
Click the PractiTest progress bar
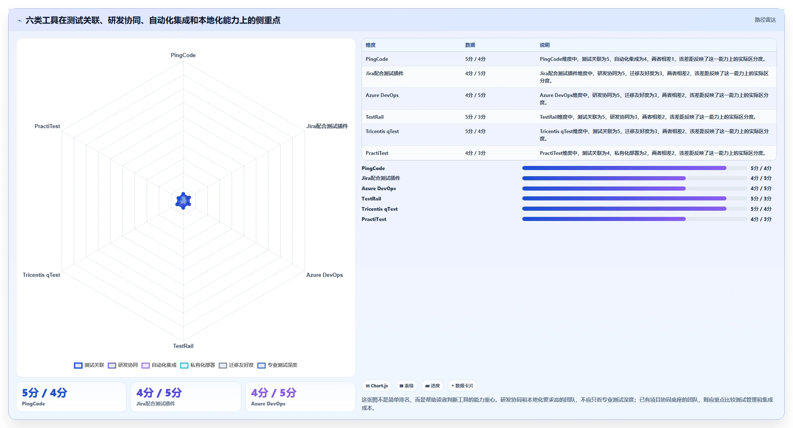tap(634, 219)
